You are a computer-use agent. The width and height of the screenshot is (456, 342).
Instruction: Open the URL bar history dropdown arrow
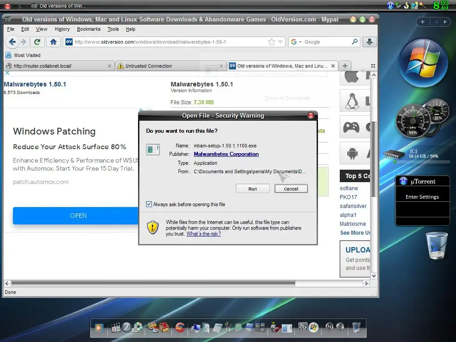[281, 42]
